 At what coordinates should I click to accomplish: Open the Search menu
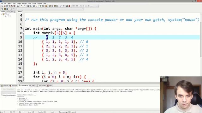click(9, 3)
